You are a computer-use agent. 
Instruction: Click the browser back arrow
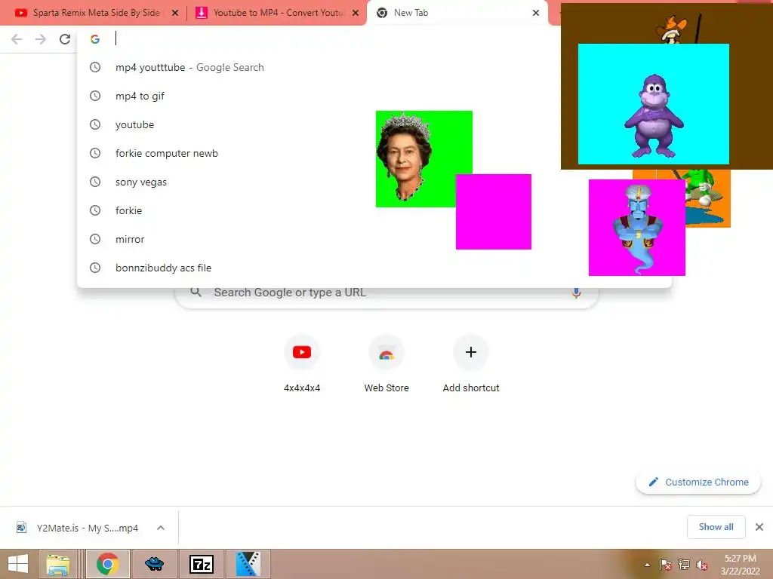17,39
